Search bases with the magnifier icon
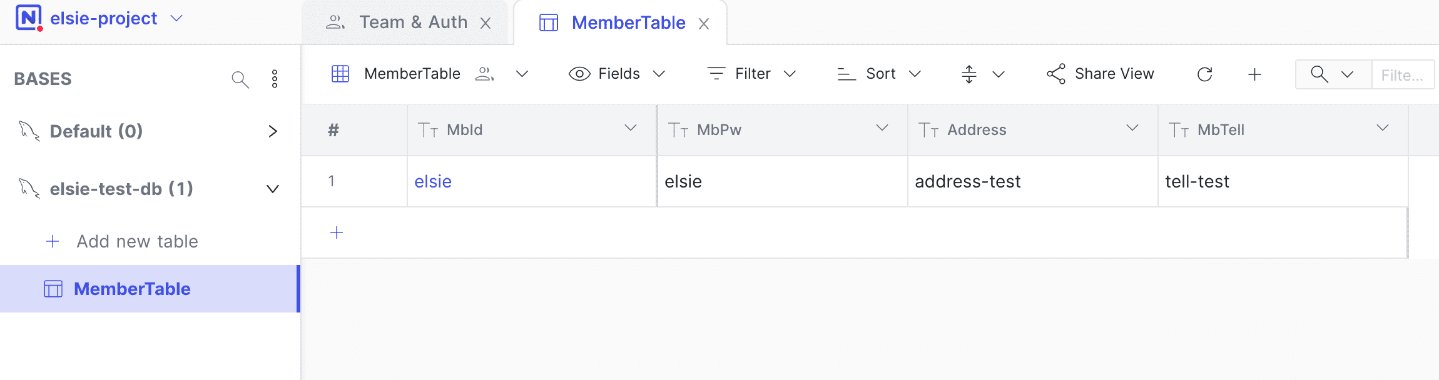Image resolution: width=1439 pixels, height=380 pixels. (240, 79)
